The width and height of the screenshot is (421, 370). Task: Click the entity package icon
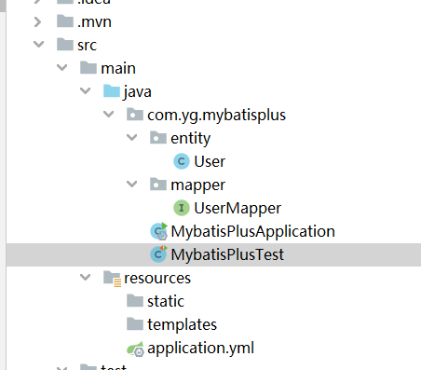(158, 138)
